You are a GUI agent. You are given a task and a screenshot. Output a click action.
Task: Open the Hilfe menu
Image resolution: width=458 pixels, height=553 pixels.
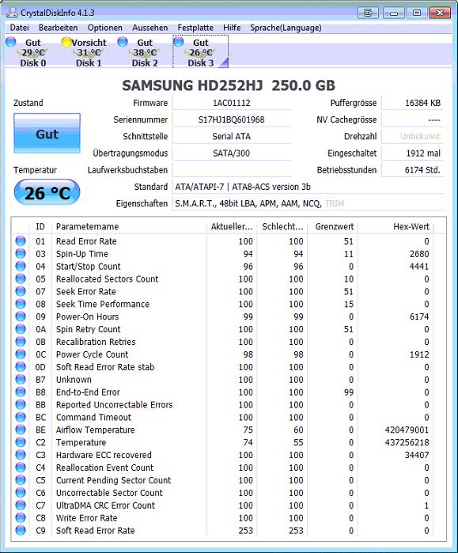[232, 28]
